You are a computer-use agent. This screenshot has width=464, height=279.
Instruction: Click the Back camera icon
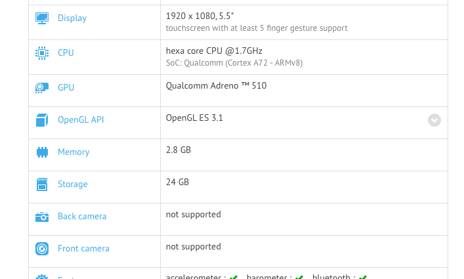pos(42,217)
